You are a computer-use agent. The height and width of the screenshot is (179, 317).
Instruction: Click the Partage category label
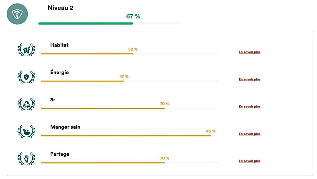click(60, 154)
